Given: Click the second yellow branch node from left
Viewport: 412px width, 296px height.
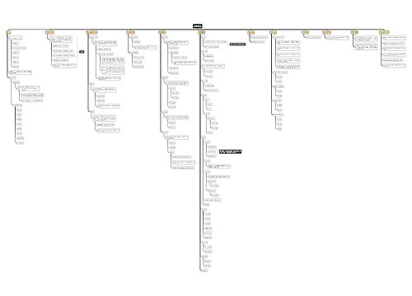Looking at the screenshot, I should click(49, 32).
